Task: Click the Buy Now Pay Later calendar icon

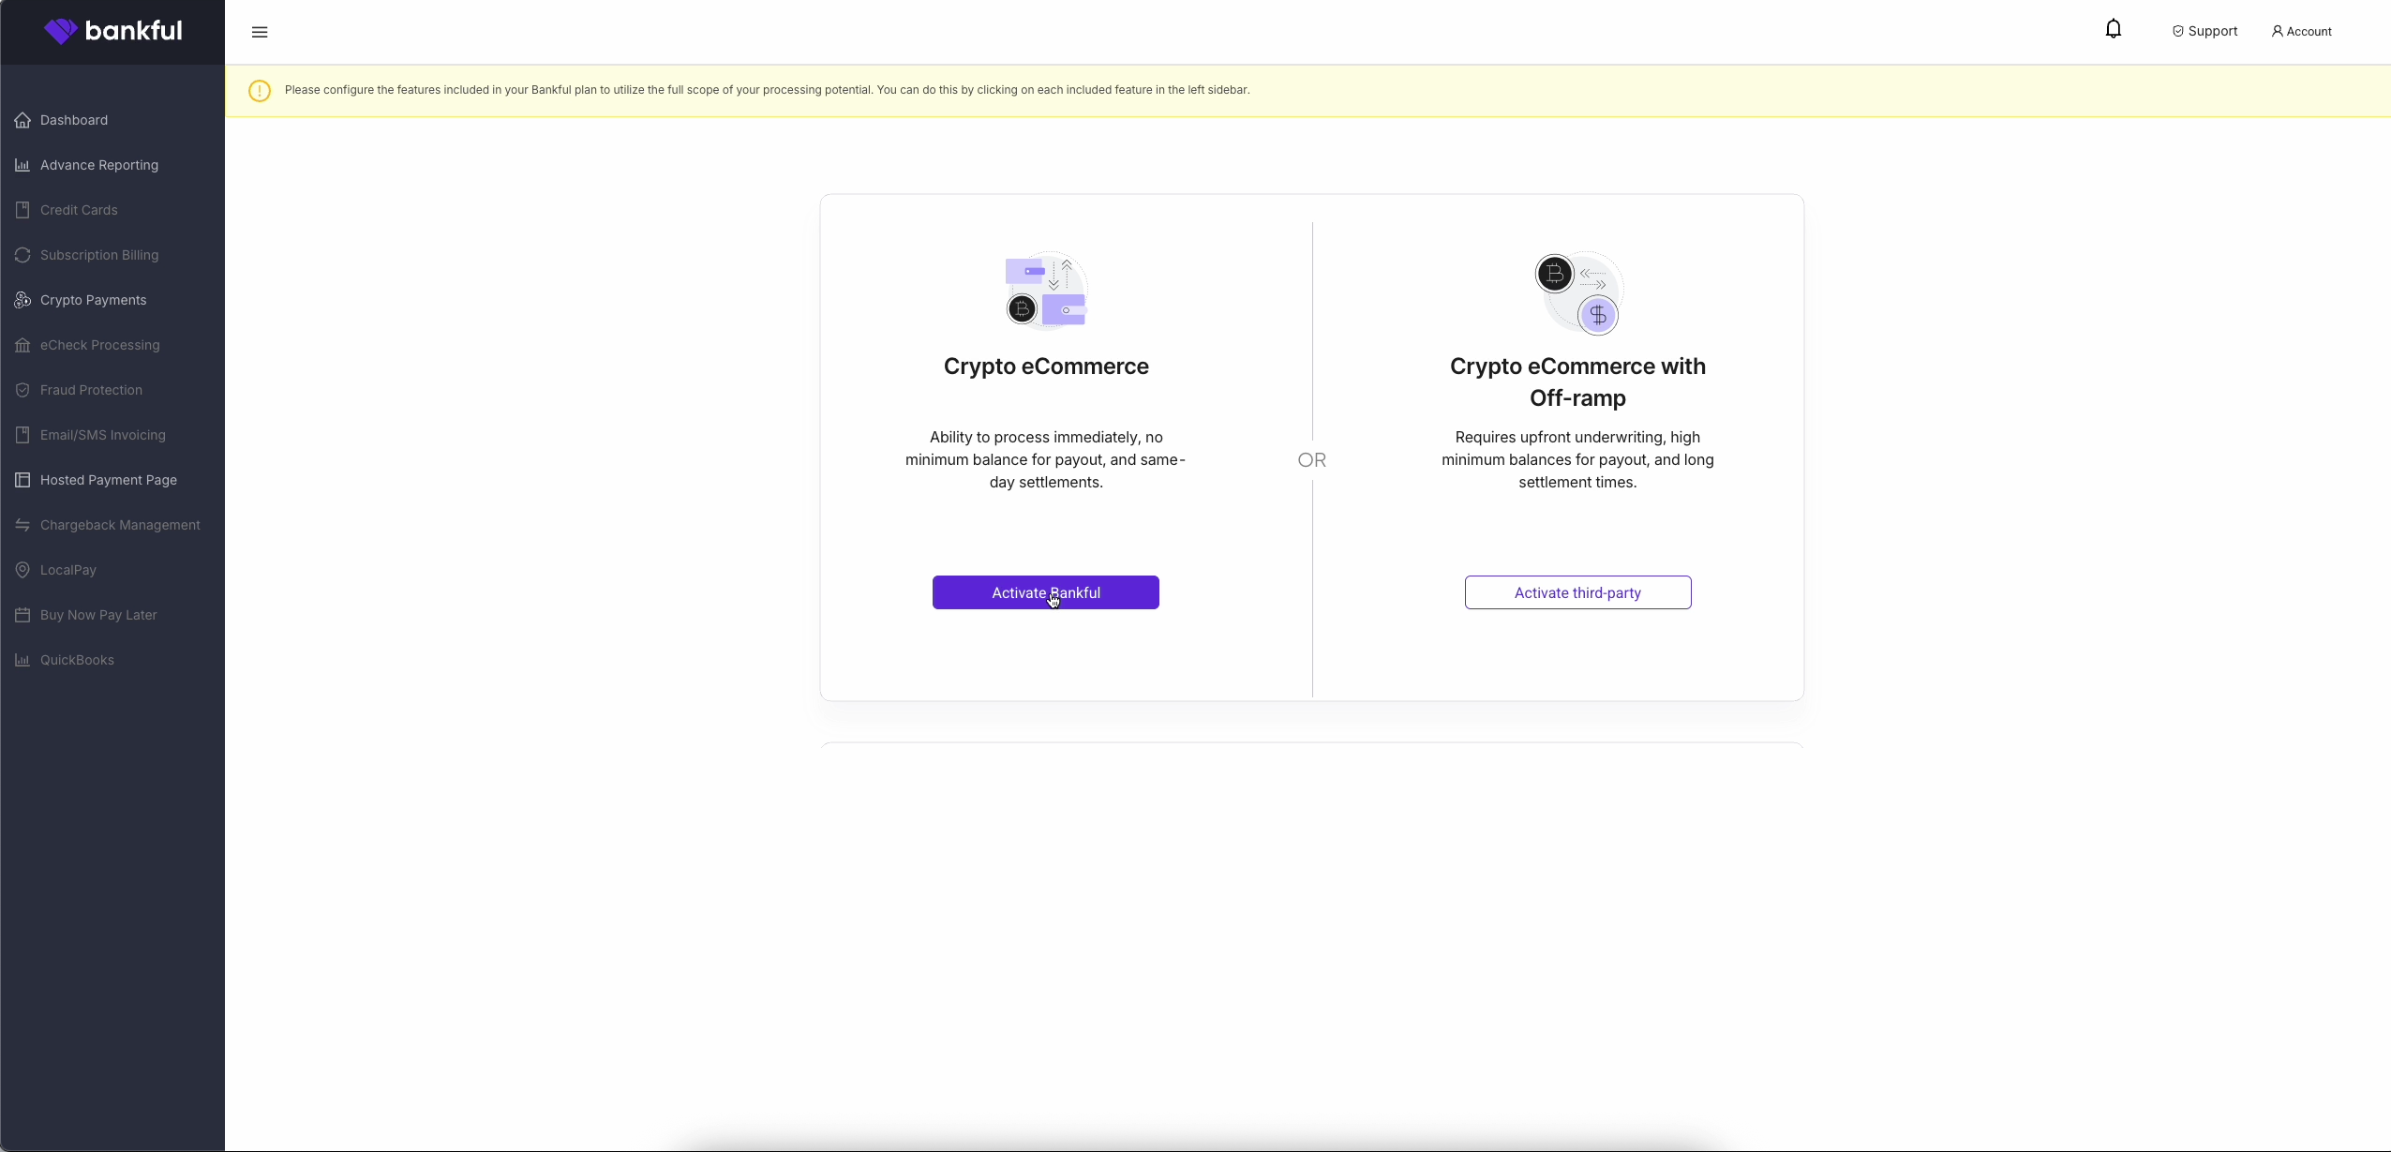Action: pyautogui.click(x=22, y=615)
